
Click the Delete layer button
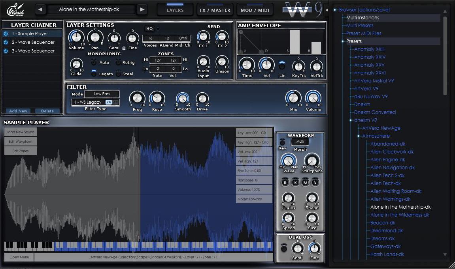tap(47, 111)
